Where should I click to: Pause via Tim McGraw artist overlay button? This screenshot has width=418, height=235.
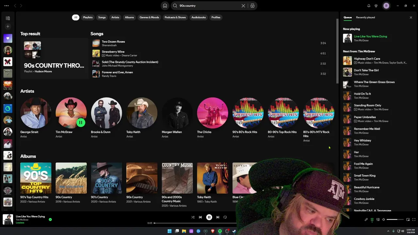point(81,123)
